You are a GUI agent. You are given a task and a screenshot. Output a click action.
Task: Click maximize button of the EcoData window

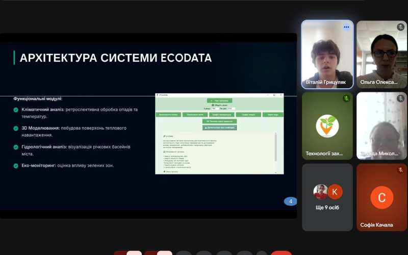coord(274,95)
